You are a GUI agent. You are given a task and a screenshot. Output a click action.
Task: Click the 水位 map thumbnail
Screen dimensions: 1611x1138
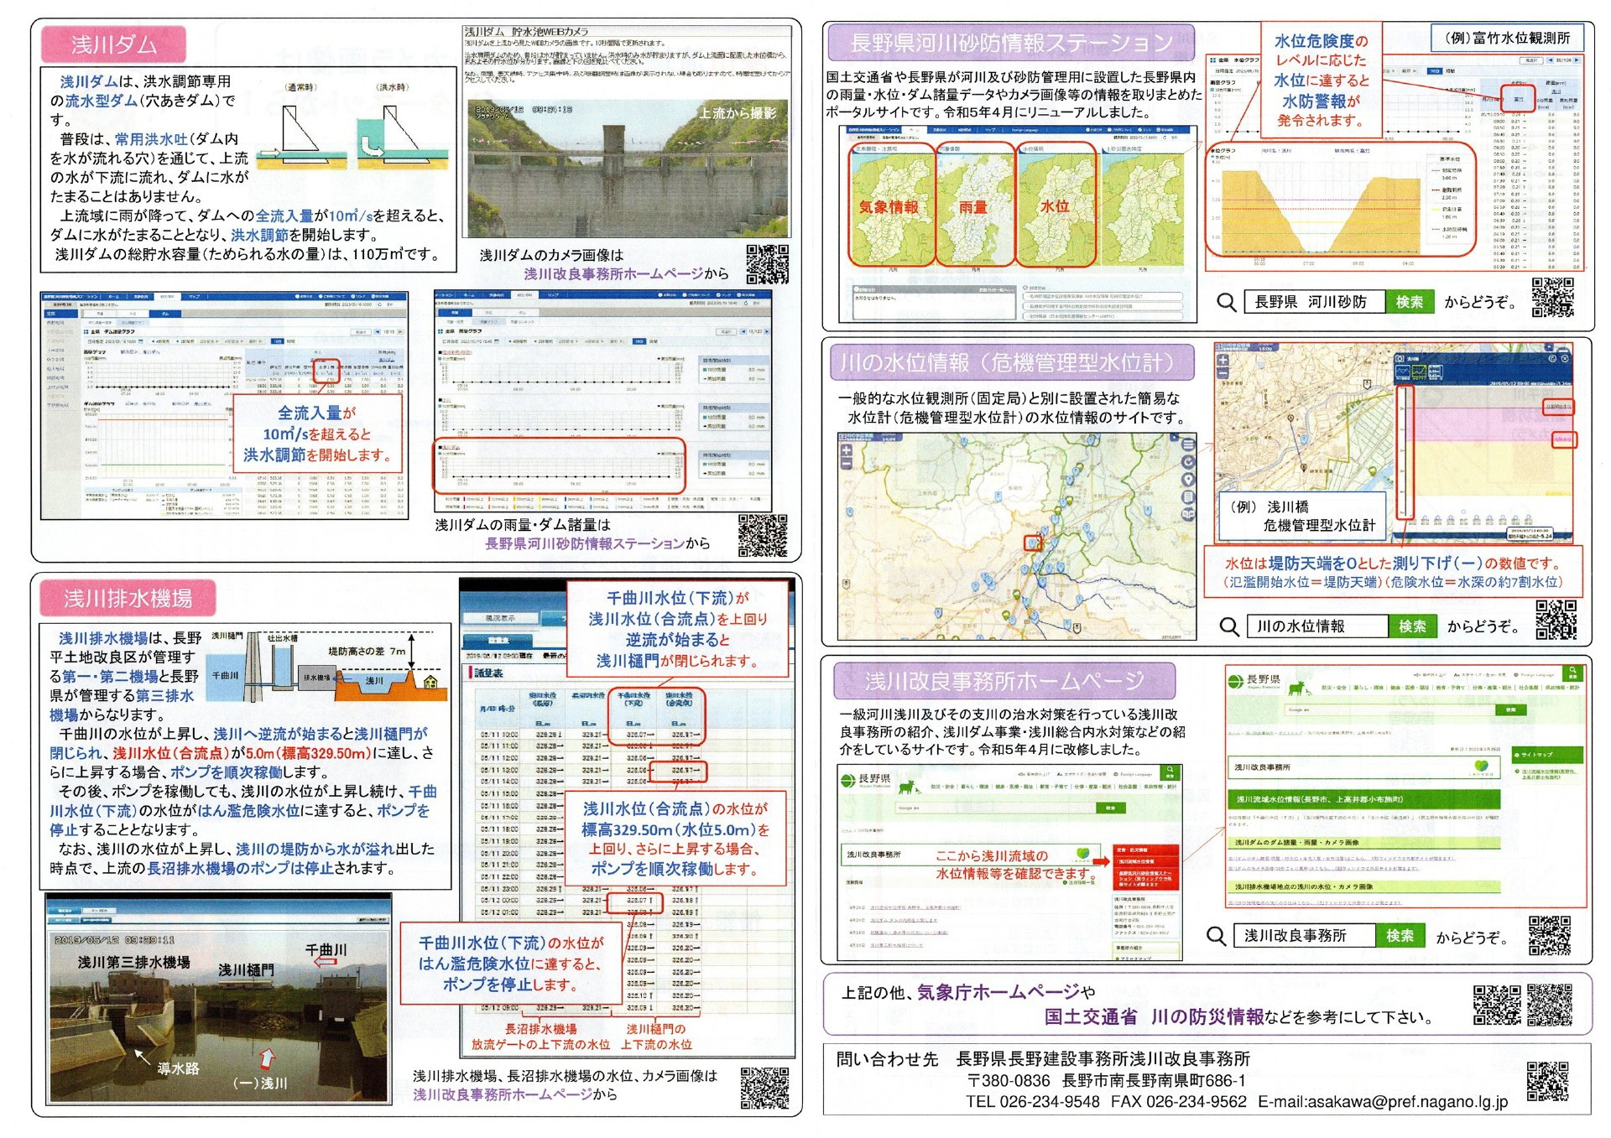[x=1056, y=205]
